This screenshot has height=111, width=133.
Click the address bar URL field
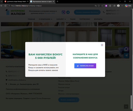coord(51,6)
